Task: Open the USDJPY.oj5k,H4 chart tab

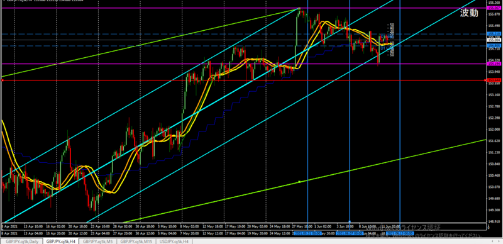Action: click(174, 241)
